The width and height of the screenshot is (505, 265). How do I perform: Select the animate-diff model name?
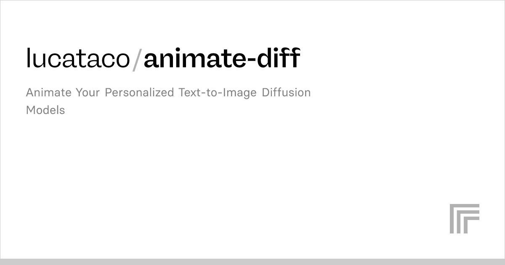[222, 58]
